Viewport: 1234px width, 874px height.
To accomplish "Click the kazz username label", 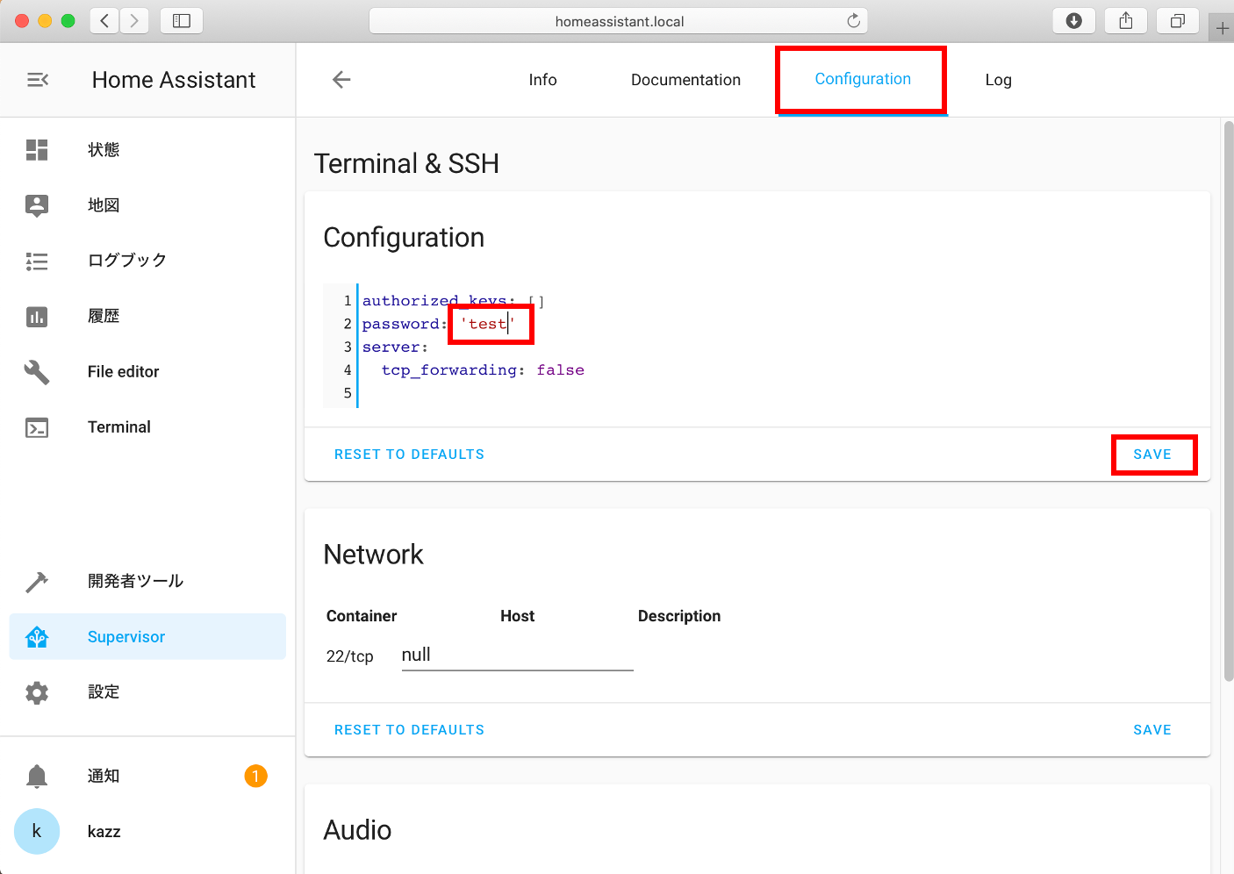I will pos(104,832).
